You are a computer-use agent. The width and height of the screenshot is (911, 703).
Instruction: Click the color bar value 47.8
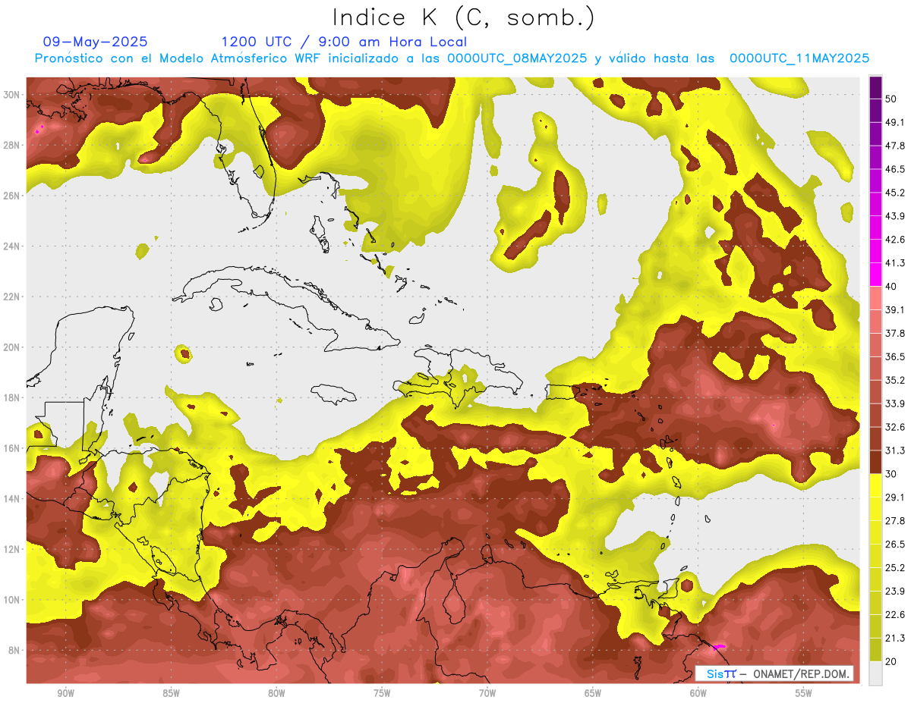[x=896, y=146]
